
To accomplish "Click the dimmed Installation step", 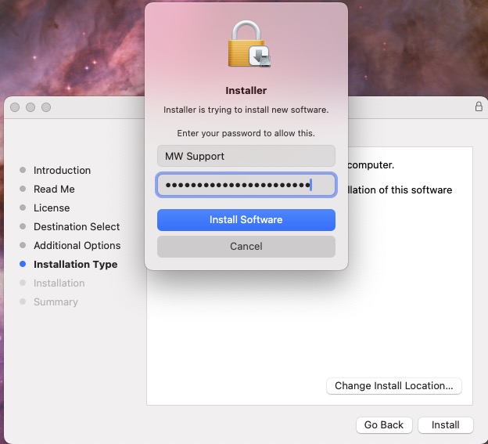I will click(x=59, y=283).
